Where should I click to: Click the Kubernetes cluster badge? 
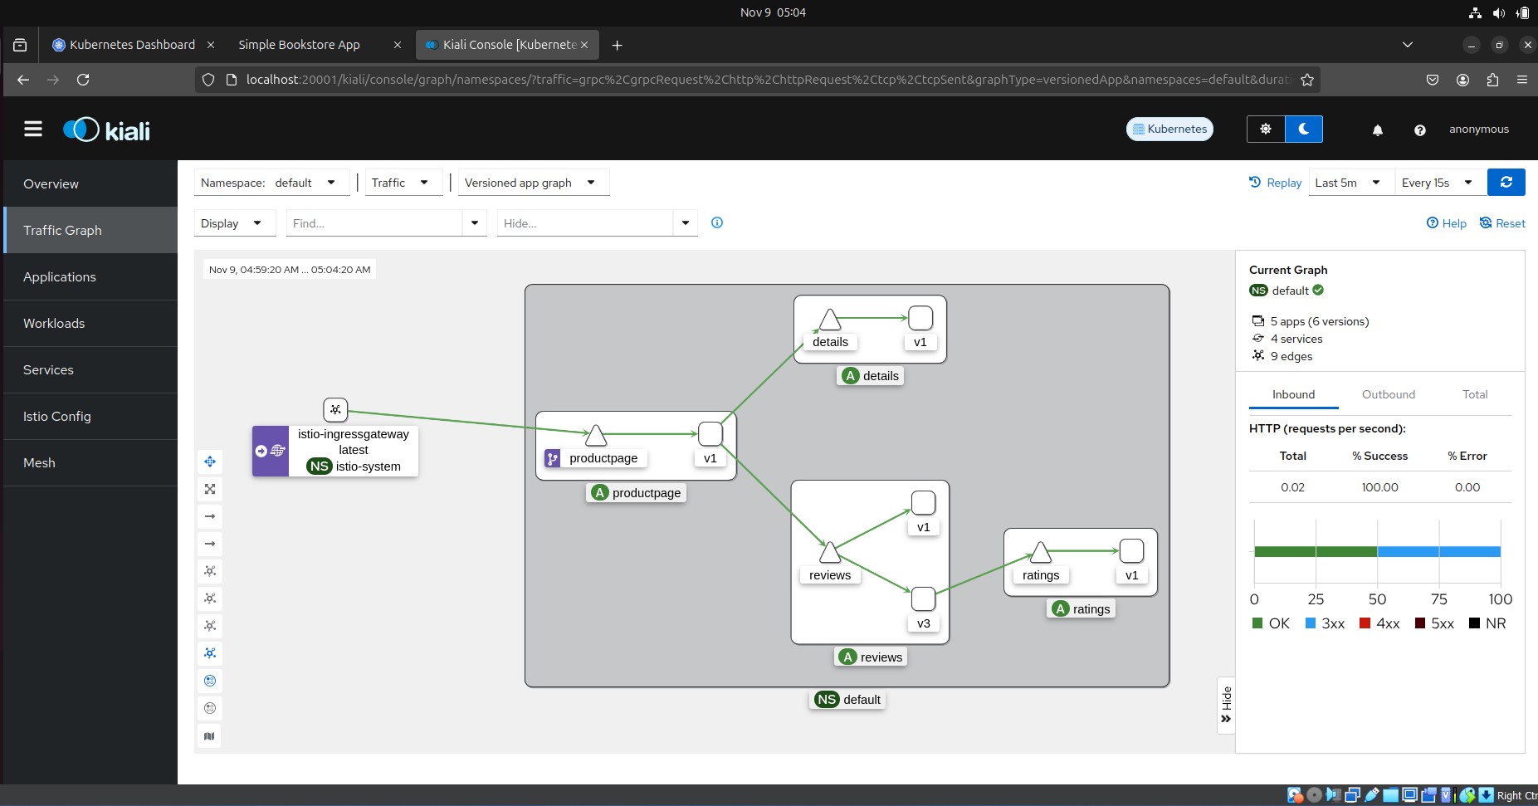click(1169, 129)
